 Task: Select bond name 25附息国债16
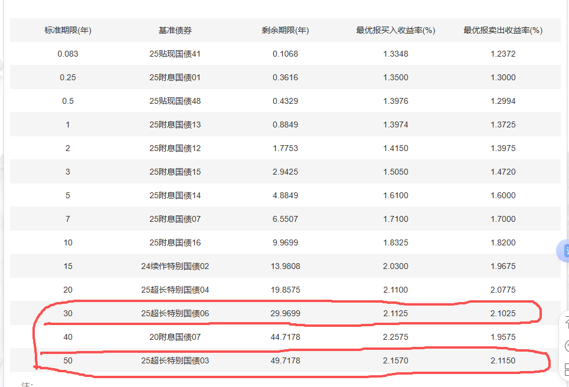(175, 242)
